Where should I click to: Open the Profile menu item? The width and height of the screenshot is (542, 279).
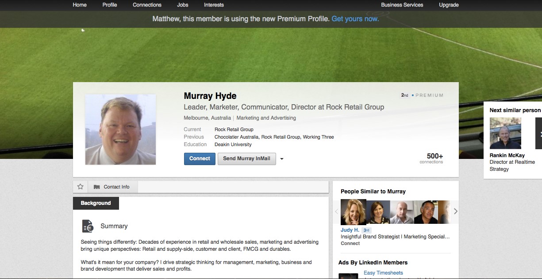(x=110, y=5)
